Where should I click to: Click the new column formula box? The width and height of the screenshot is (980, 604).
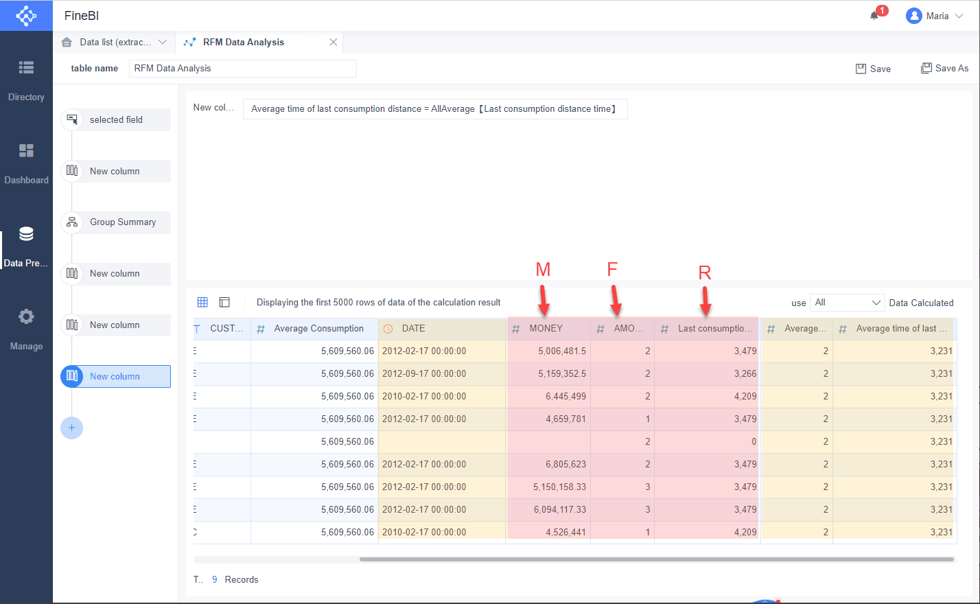[435, 109]
